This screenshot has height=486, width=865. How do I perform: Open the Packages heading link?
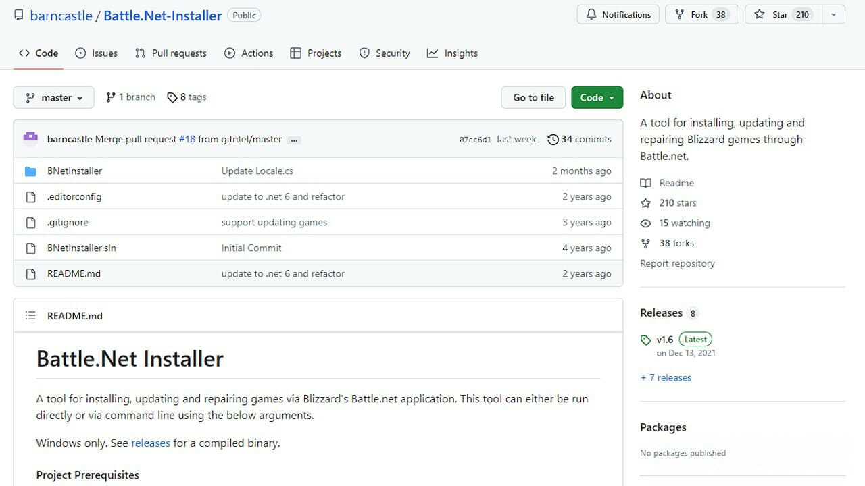click(x=663, y=427)
